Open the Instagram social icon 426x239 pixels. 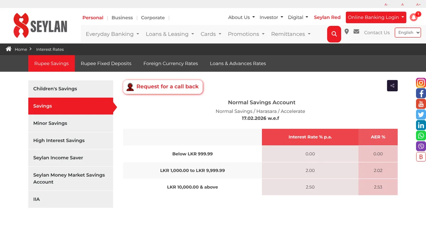tap(421, 82)
